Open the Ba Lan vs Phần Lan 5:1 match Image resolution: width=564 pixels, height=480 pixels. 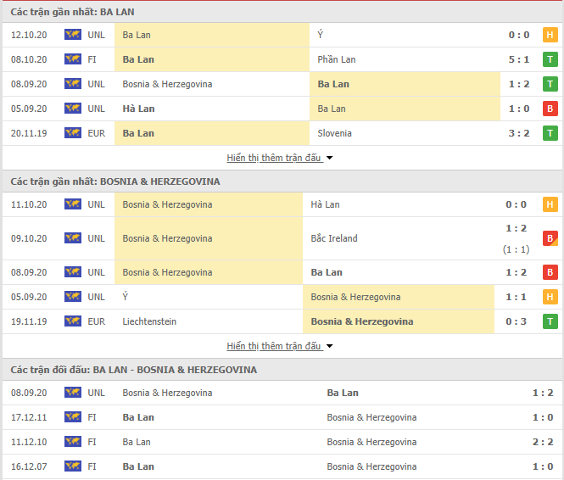pyautogui.click(x=282, y=59)
